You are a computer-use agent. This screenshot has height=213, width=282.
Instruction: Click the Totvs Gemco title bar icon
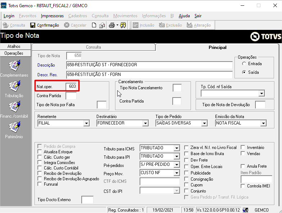[x=4, y=6]
